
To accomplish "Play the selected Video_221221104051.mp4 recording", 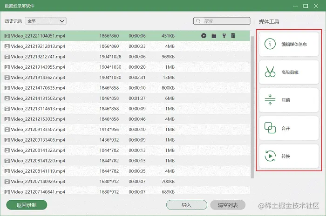I will coord(204,36).
